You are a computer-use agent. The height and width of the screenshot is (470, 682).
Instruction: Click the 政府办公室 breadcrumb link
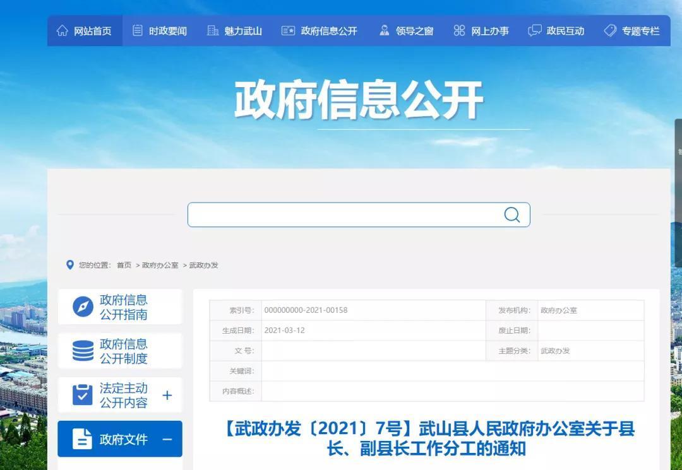coord(160,266)
